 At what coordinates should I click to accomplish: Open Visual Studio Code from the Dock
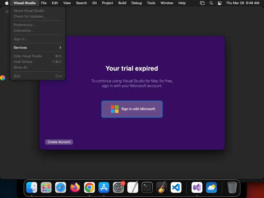[176, 187]
